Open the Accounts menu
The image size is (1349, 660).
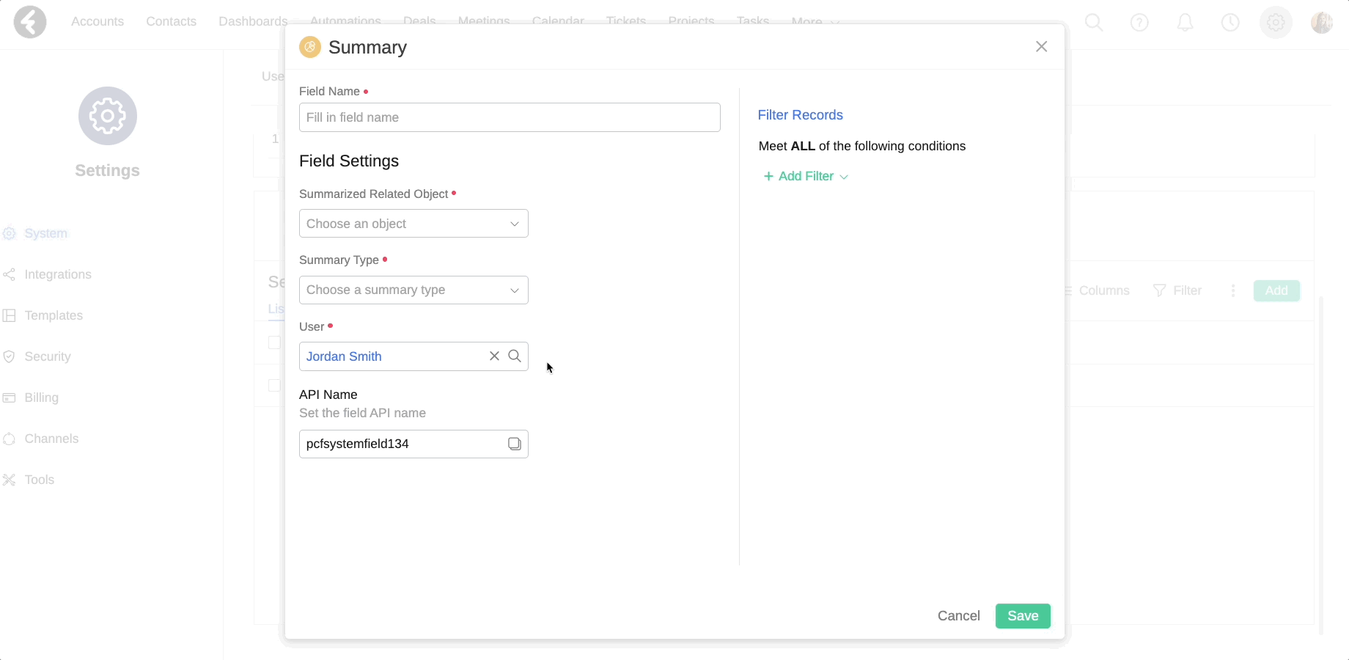pyautogui.click(x=98, y=21)
